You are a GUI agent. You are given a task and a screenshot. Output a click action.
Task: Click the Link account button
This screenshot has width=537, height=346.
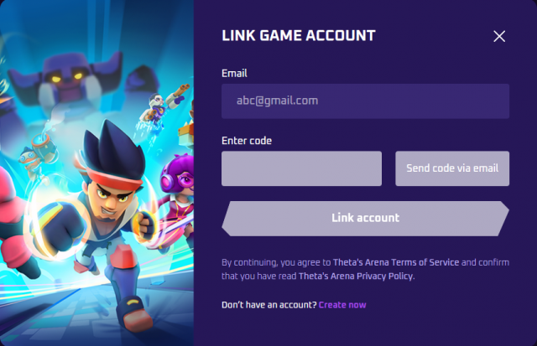pos(365,218)
